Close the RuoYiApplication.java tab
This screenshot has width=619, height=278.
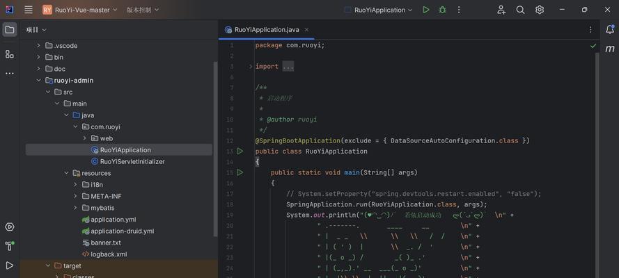[x=306, y=29]
